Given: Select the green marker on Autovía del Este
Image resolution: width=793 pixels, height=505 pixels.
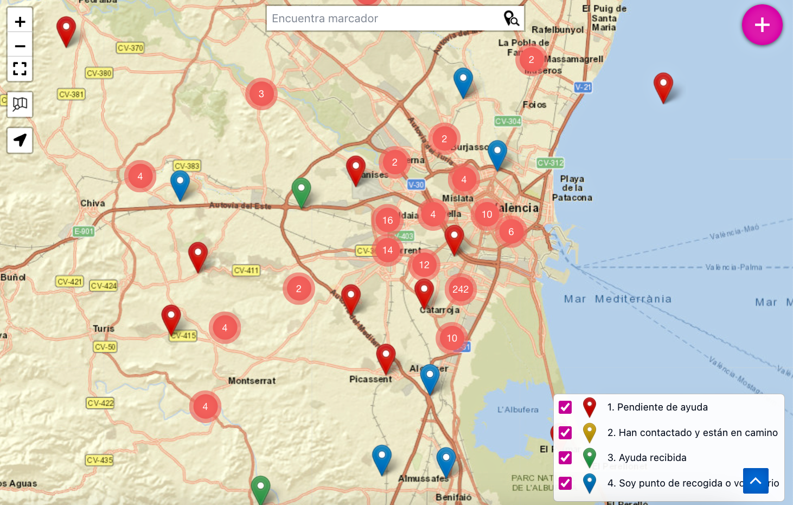Looking at the screenshot, I should (301, 192).
